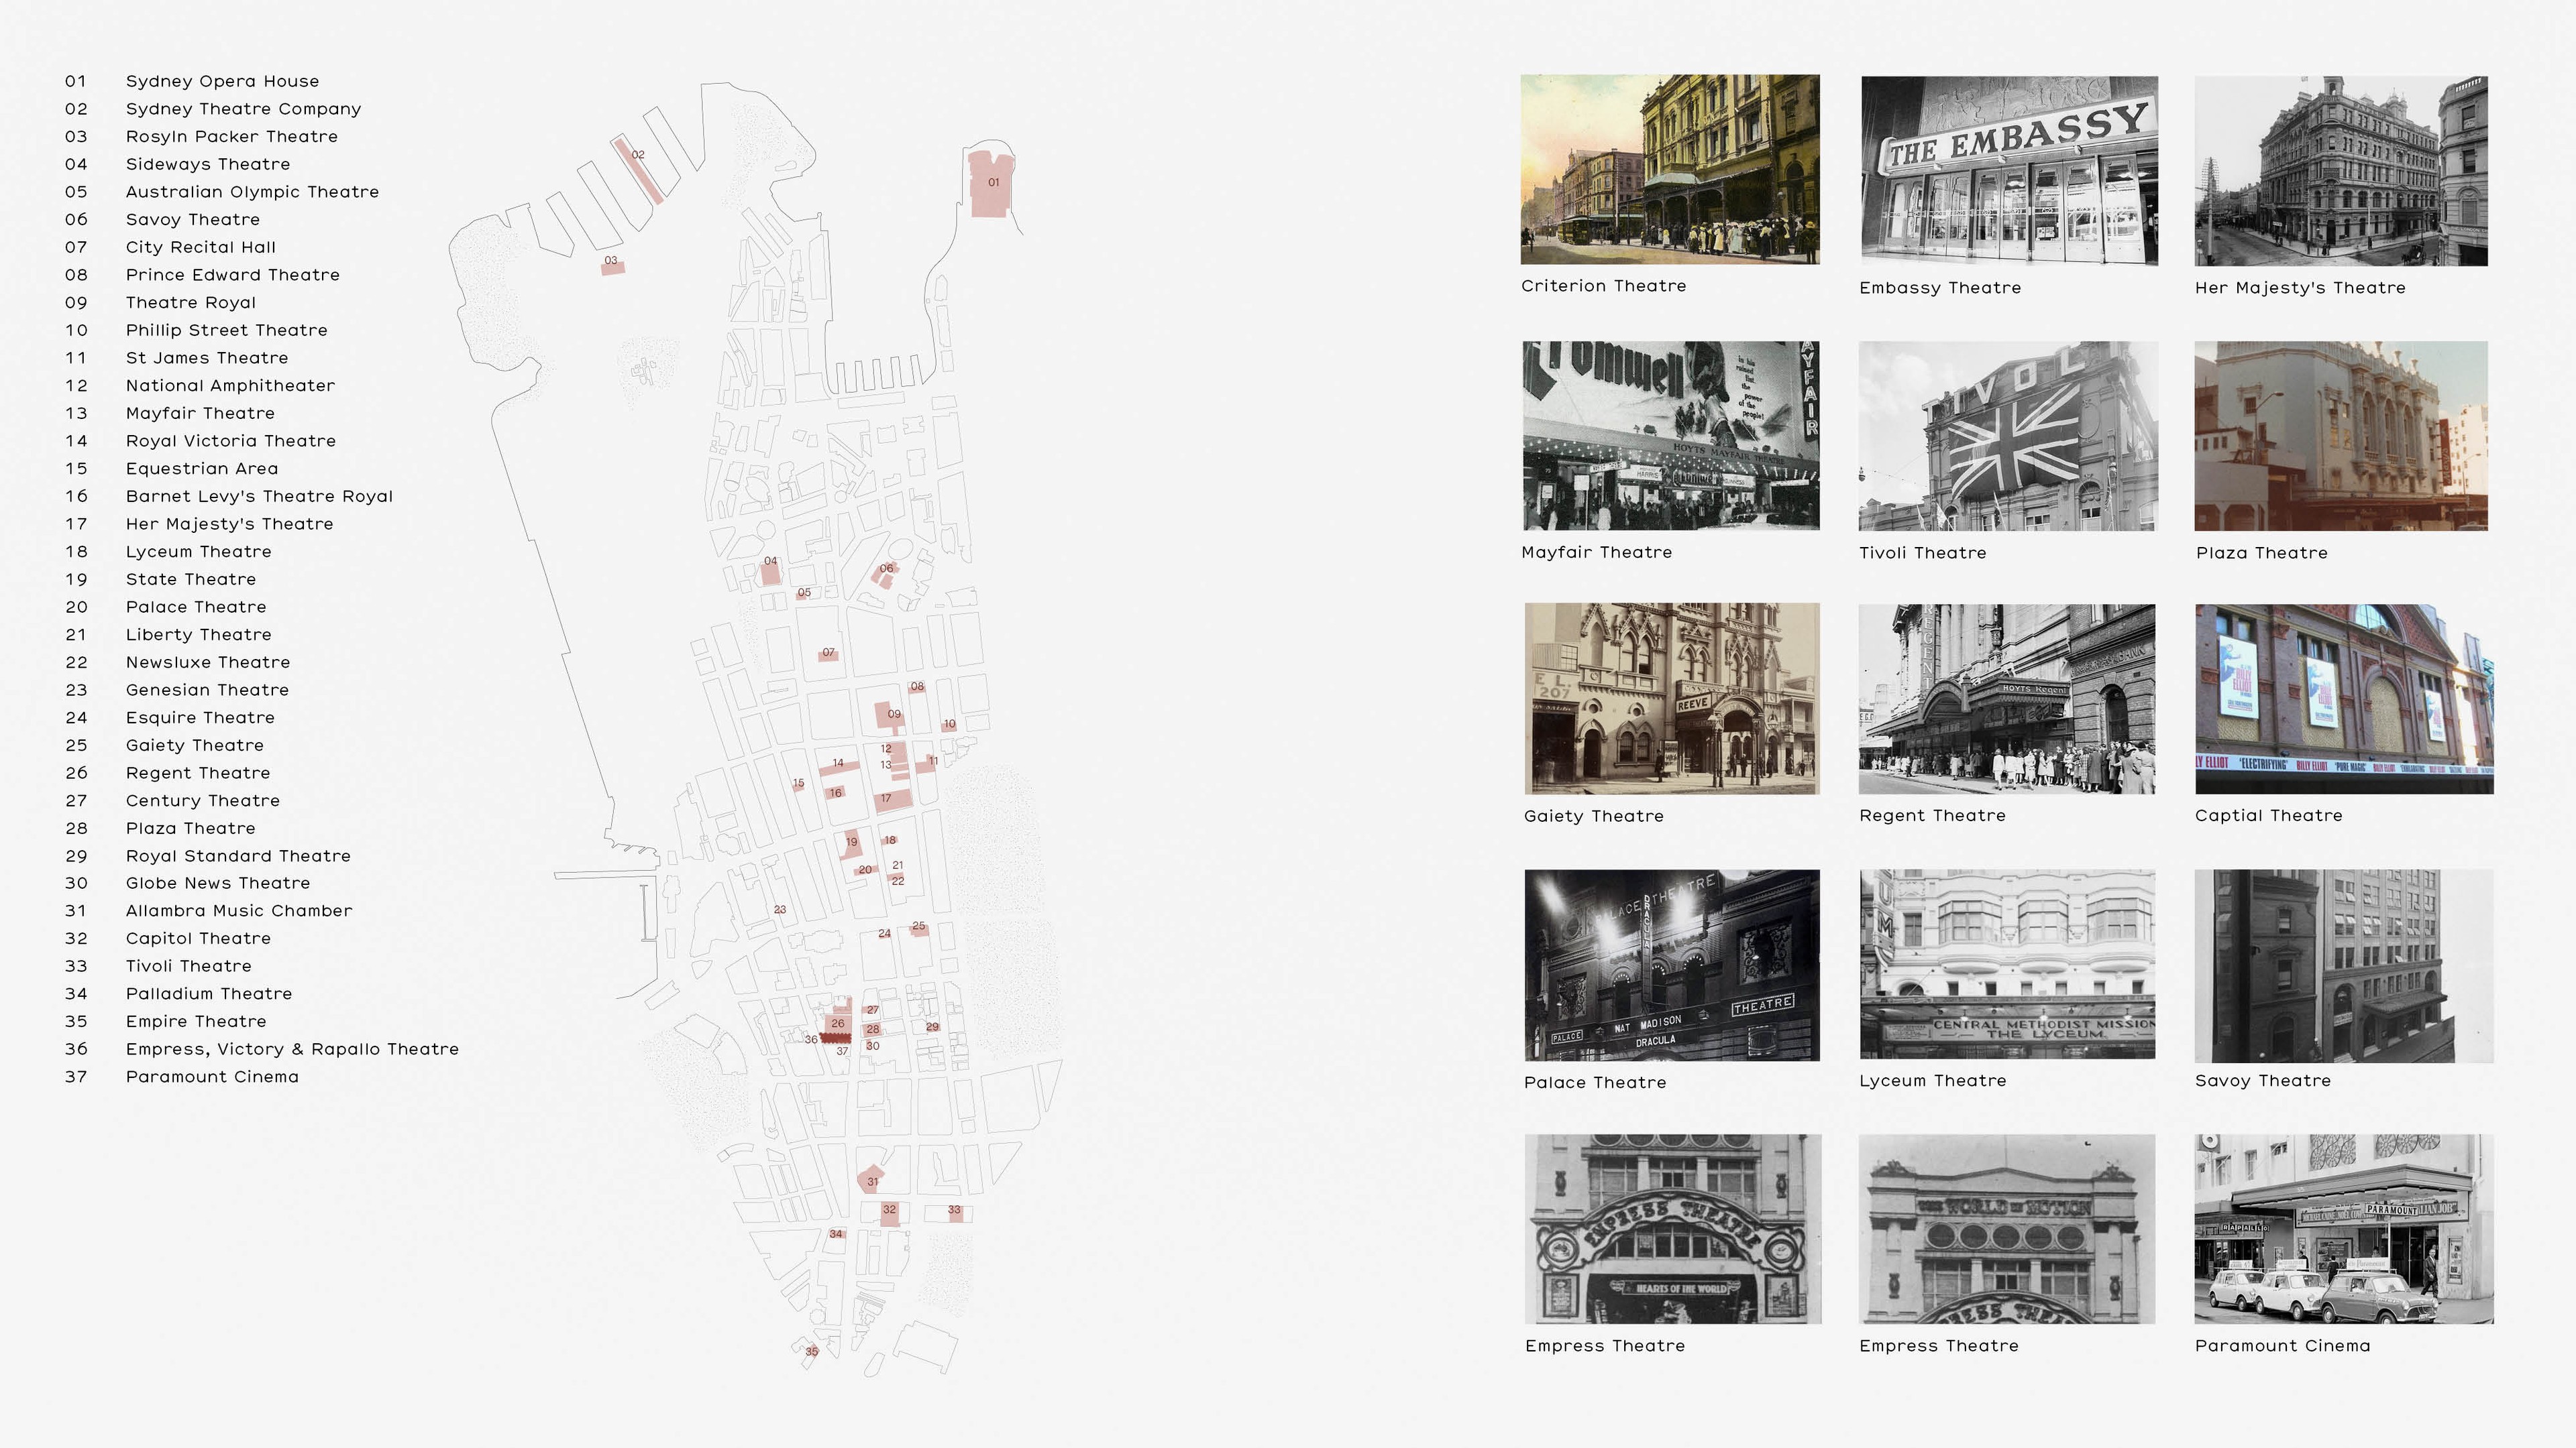2576x1448 pixels.
Task: Click Empress, Victory & Rapallo Theatre entry
Action: [x=292, y=1048]
